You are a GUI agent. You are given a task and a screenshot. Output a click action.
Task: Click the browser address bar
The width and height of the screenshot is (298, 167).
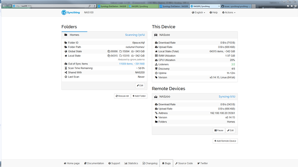[x=50, y=6]
